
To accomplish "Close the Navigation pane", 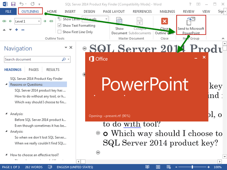I will coord(71,47).
